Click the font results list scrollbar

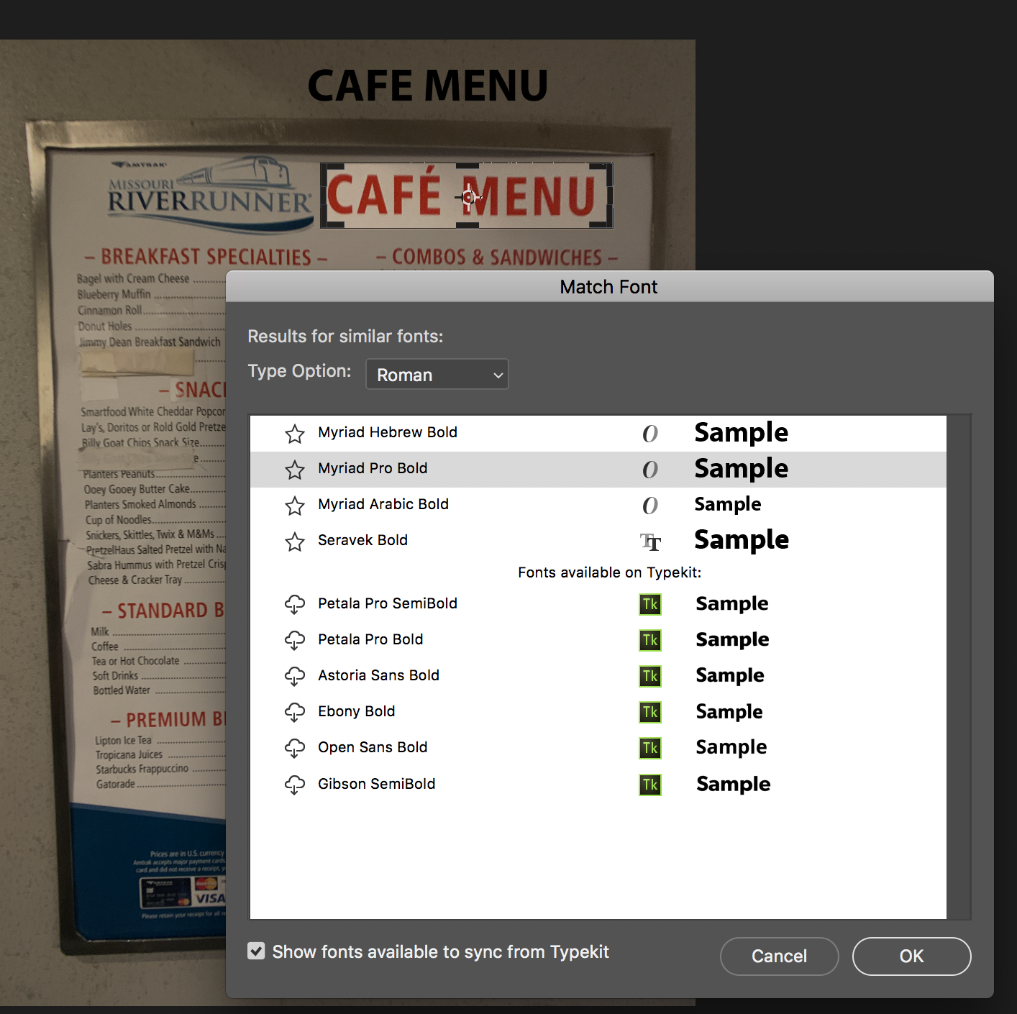958,667
